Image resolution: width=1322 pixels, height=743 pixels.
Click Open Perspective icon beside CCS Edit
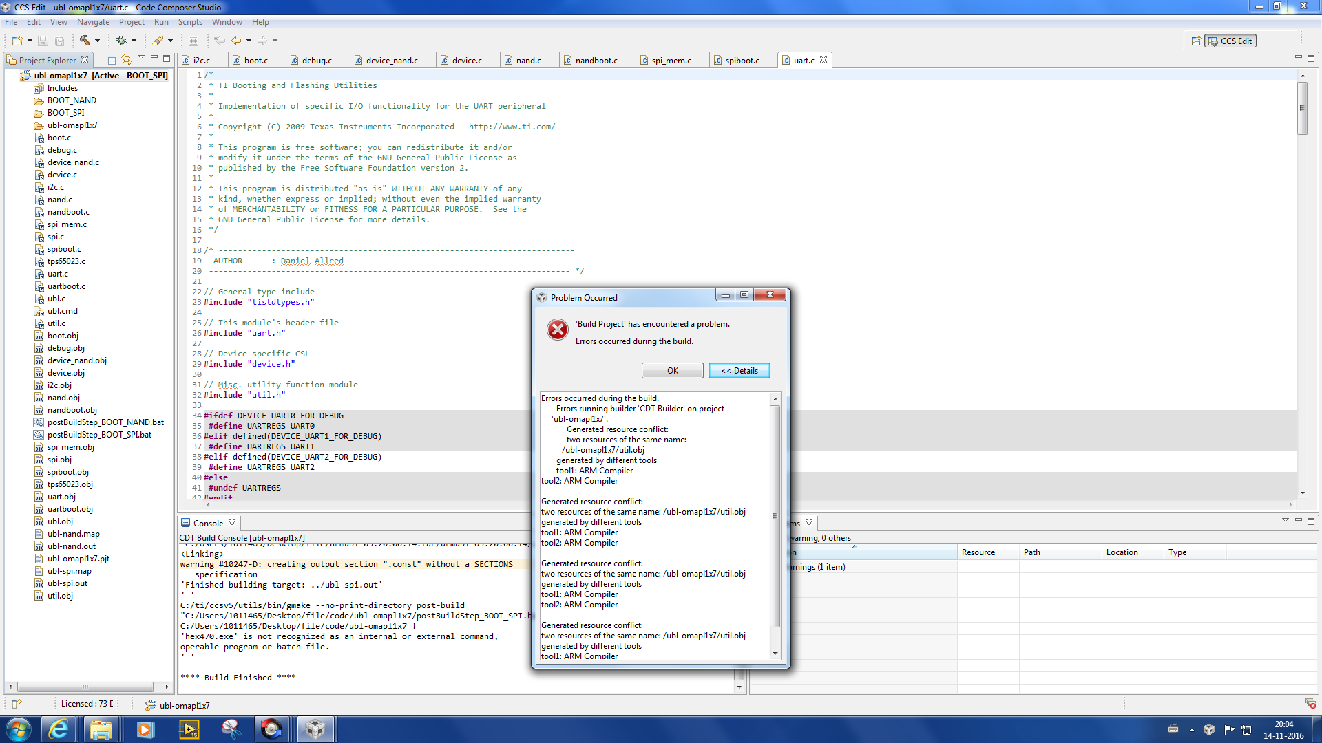click(1196, 41)
